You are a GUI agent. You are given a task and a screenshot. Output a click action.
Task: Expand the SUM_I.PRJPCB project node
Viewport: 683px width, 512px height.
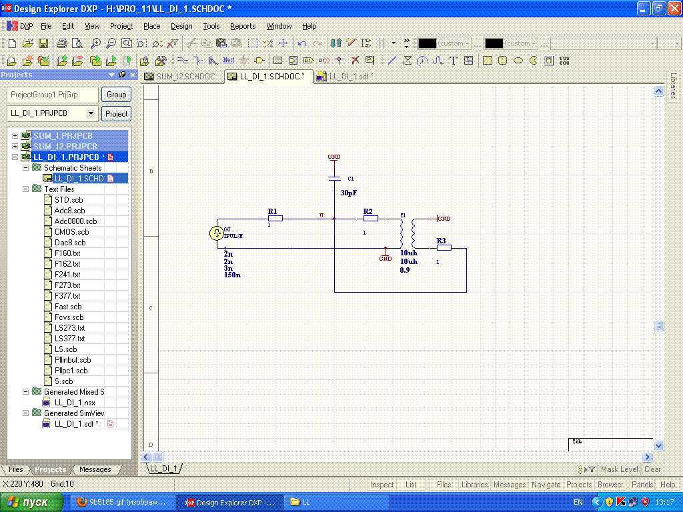[15, 136]
